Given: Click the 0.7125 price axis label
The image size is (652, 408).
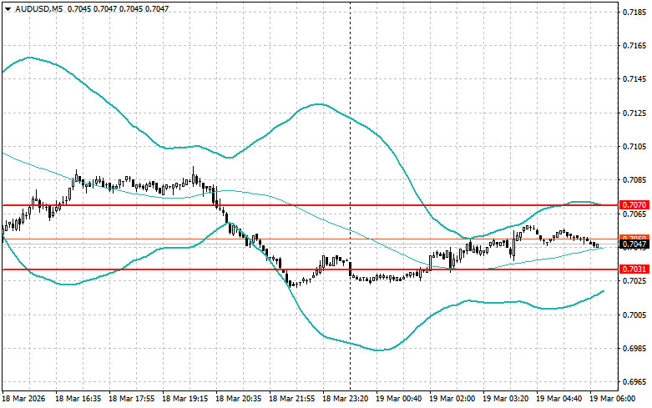Looking at the screenshot, I should 635,113.
